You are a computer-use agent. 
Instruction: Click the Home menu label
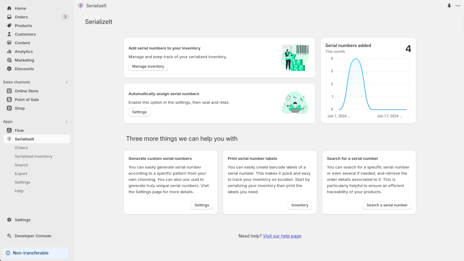coord(20,8)
